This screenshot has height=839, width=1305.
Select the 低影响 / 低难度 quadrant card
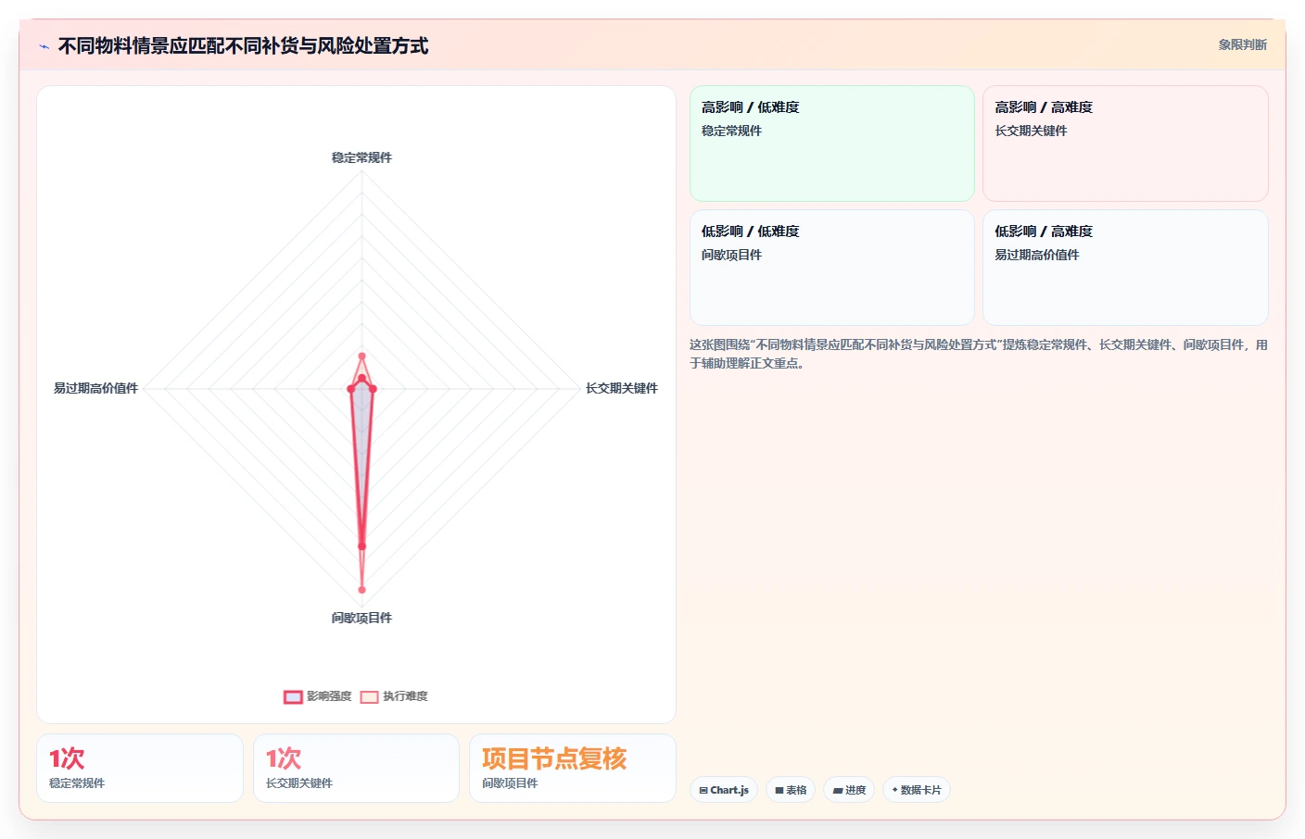click(x=831, y=268)
